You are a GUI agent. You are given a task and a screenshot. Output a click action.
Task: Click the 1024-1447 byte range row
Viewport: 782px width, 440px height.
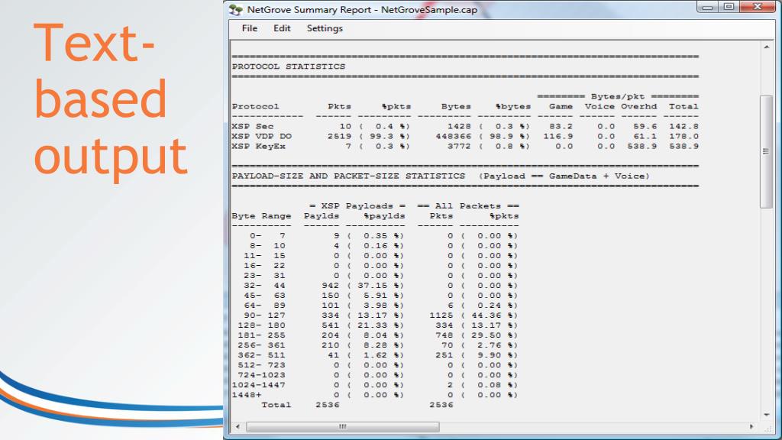(374, 385)
